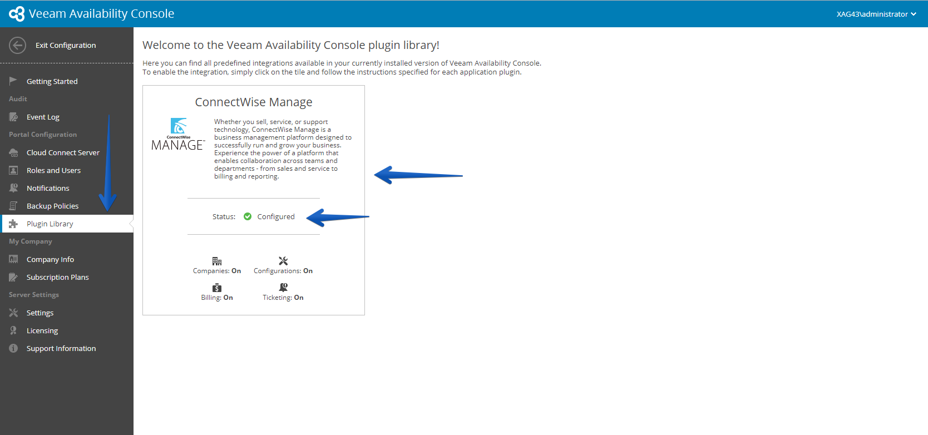
Task: Open the ConnectWise Manage tile title
Action: coord(254,102)
